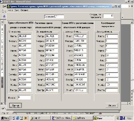Click Апрель field in Расчетная сумма column
This screenshot has width=134, height=121.
[52, 51]
